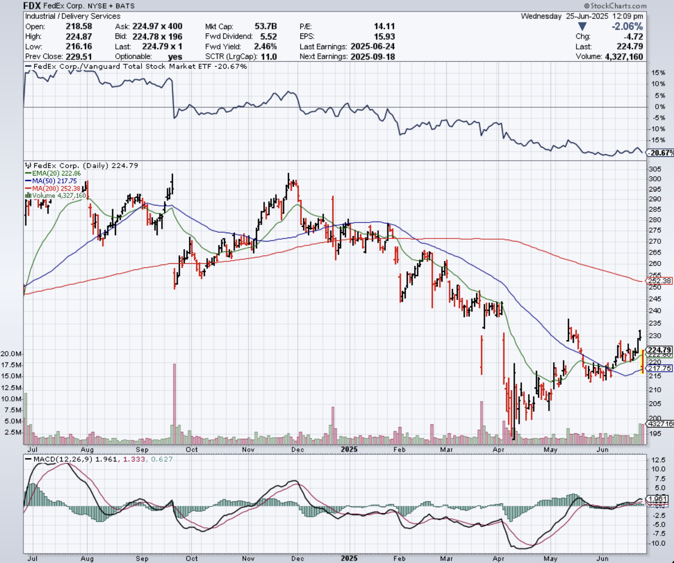674x563 pixels.
Task: Click the tallest volume spike in late September
Action: pos(175,404)
